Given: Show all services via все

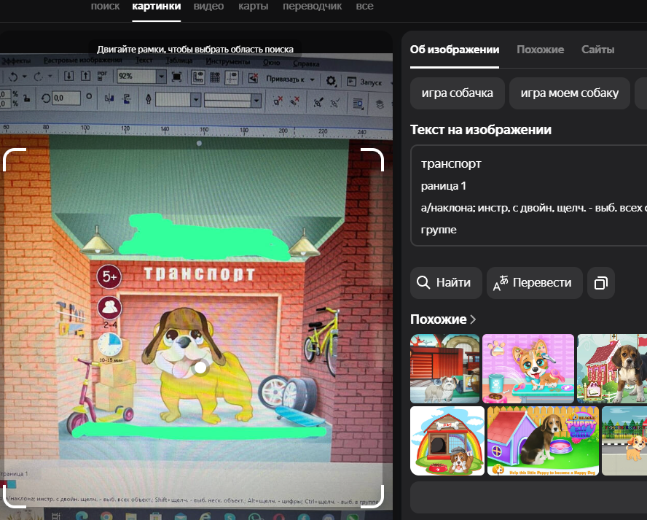Looking at the screenshot, I should click(365, 6).
